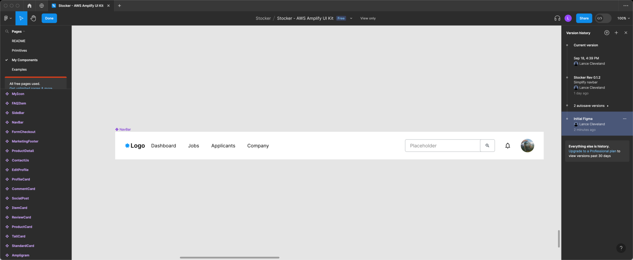Screen dimensions: 633x260
Task: Go to the home icon tab
Action: [x=29, y=6]
